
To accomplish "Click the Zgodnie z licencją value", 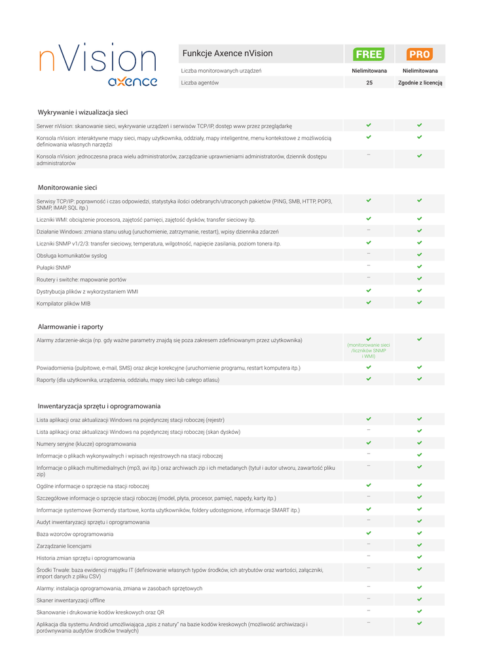I will point(420,83).
